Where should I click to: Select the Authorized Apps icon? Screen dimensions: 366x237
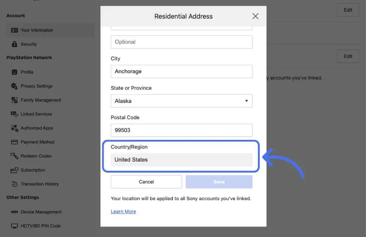click(14, 128)
